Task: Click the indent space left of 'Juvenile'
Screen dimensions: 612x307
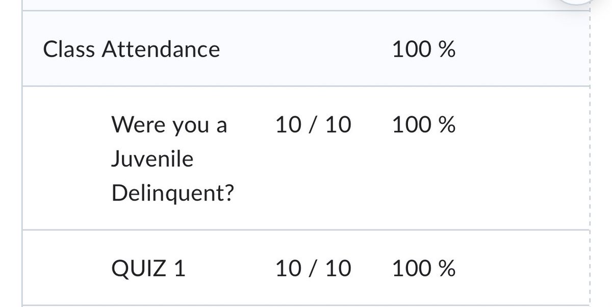Action: click(x=66, y=160)
